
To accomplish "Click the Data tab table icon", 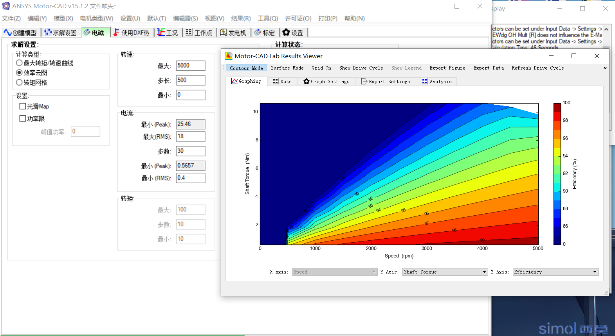I will [276, 81].
